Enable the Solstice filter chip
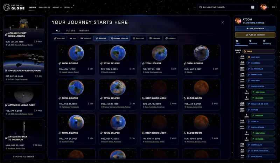Screen dimensions: 280x163 (139, 38)
